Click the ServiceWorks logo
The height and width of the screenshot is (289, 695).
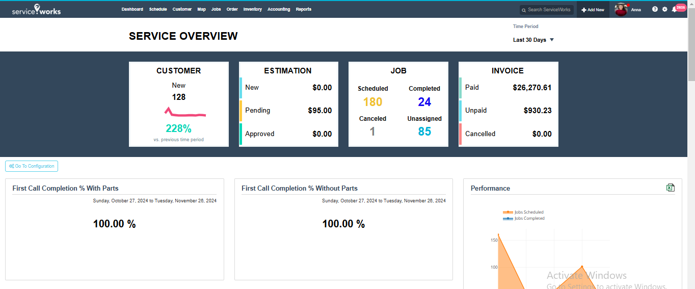[x=36, y=9]
